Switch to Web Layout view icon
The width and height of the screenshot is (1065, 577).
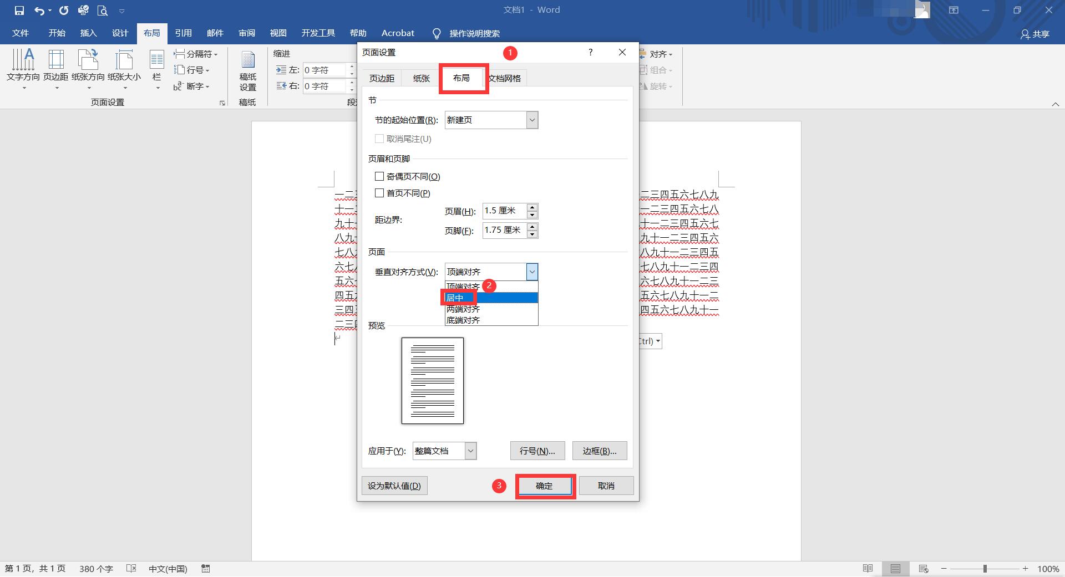tap(924, 569)
